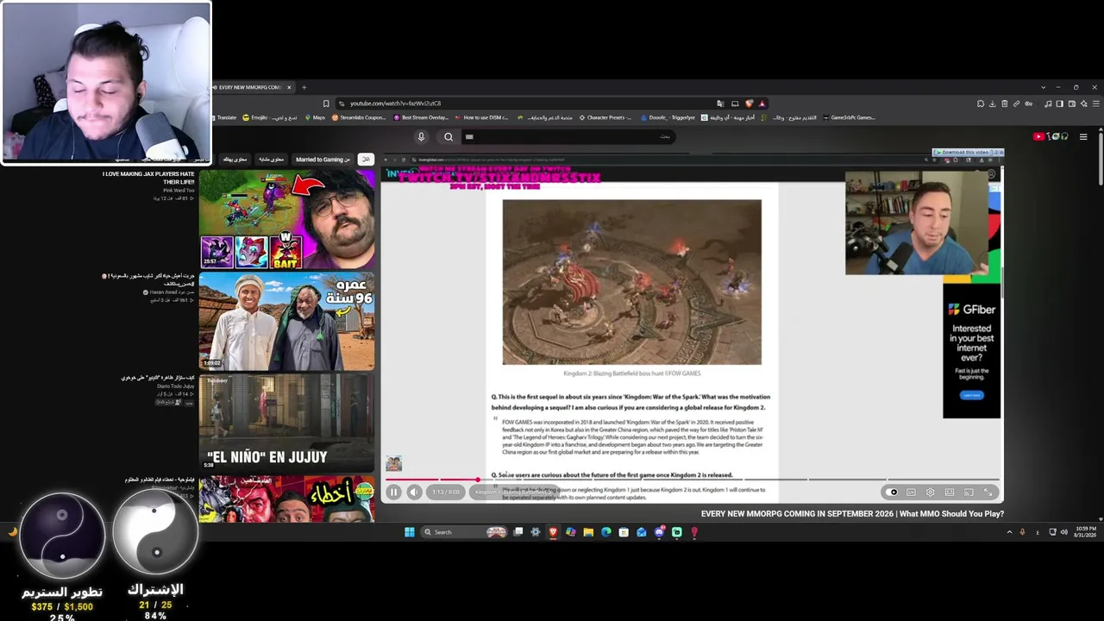
Task: Select the 'Married to Gaming' filter chip
Action: point(323,160)
